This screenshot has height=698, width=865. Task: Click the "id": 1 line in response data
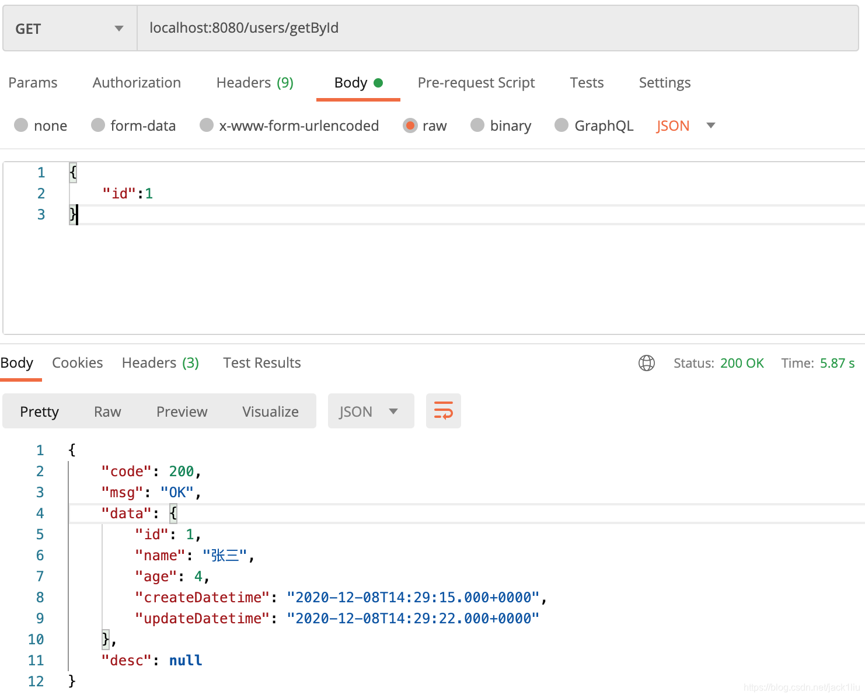(168, 535)
